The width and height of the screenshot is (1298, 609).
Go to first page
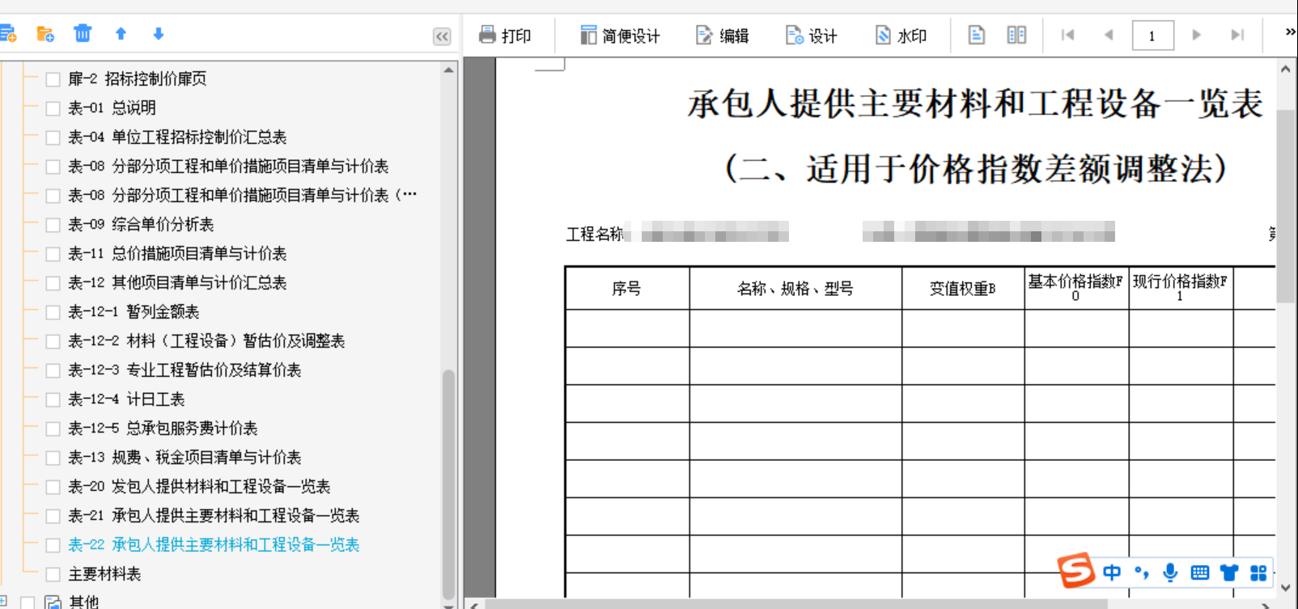click(1068, 35)
